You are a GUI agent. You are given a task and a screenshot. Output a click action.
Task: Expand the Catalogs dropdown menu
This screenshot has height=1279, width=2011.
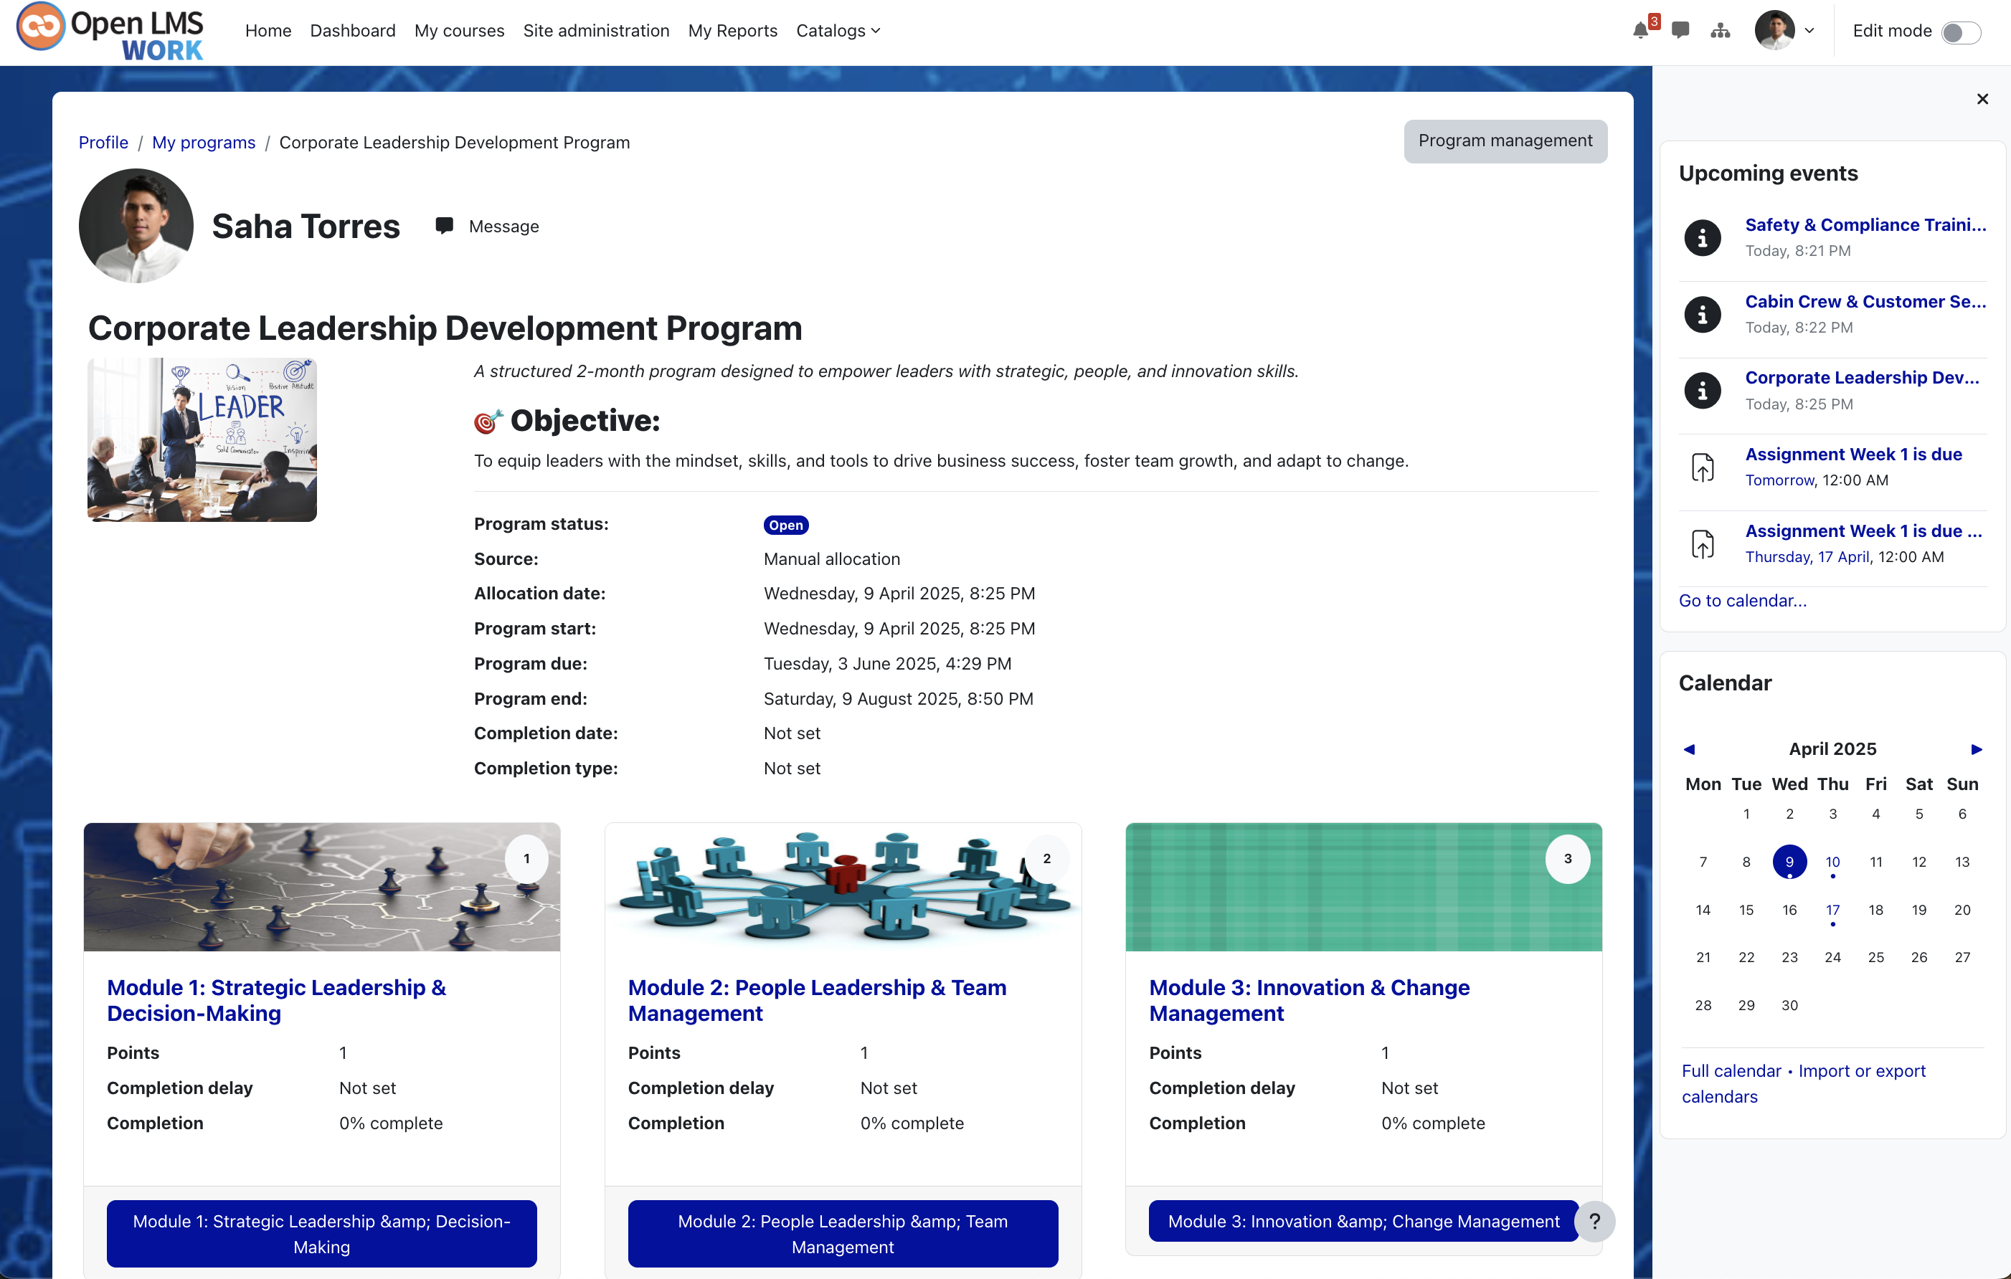click(x=838, y=31)
